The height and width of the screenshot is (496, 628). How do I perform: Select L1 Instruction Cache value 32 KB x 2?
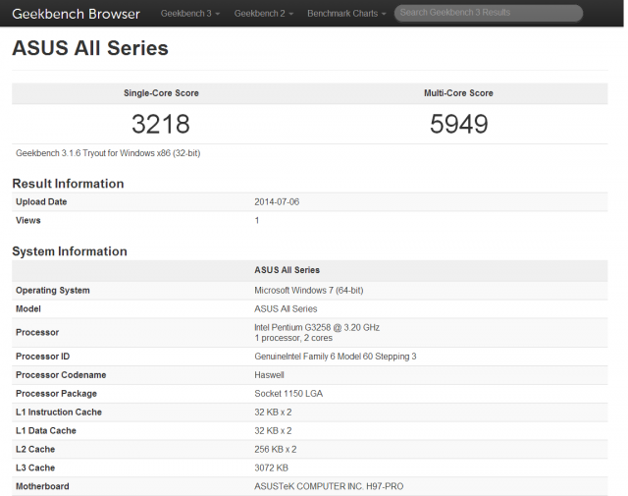(273, 413)
